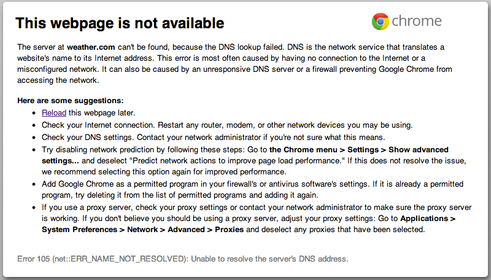Click the net::ERR_NAME_NOT_RESOLVED code text
Image resolution: width=491 pixels, height=280 pixels.
coord(118,259)
